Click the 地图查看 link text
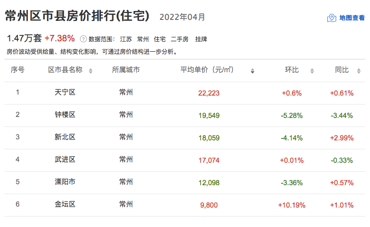 [352, 18]
